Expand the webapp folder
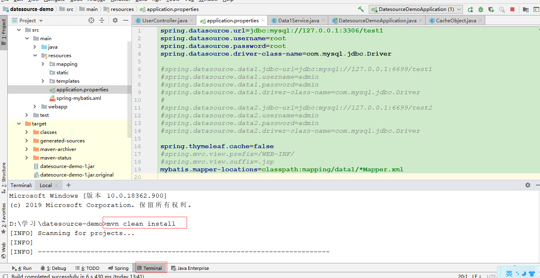Viewport: 540px width, 278px height. click(35, 106)
